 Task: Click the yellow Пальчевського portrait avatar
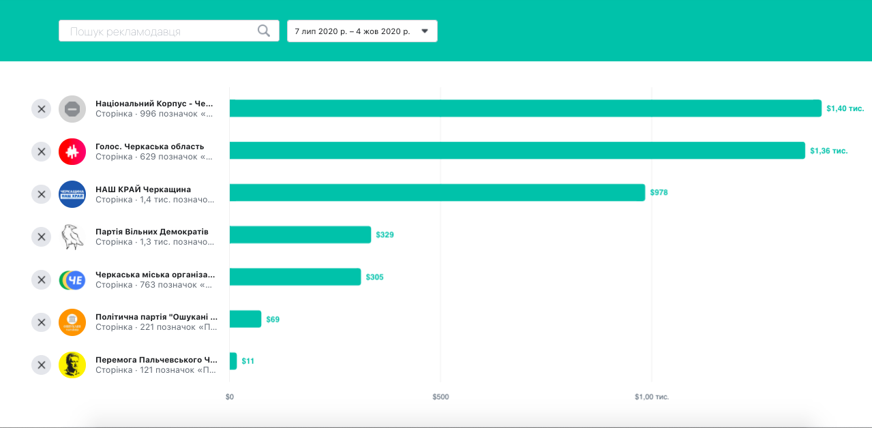[72, 365]
